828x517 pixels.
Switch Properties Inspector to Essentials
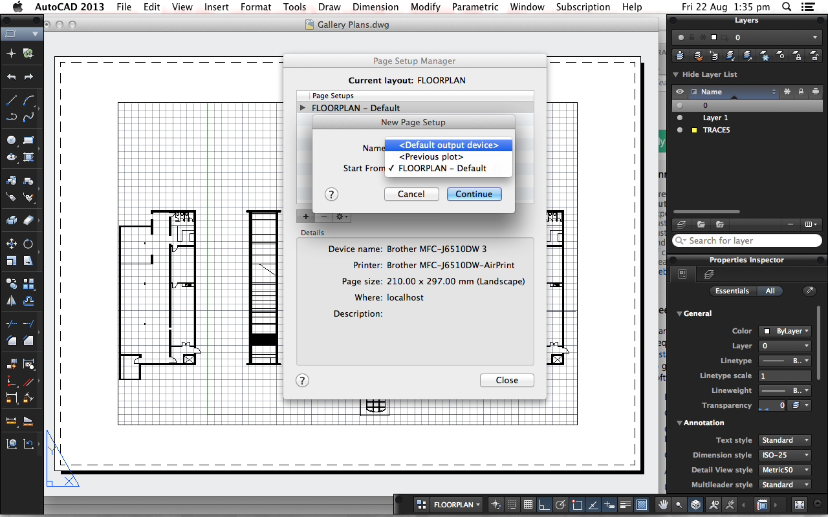coord(732,291)
